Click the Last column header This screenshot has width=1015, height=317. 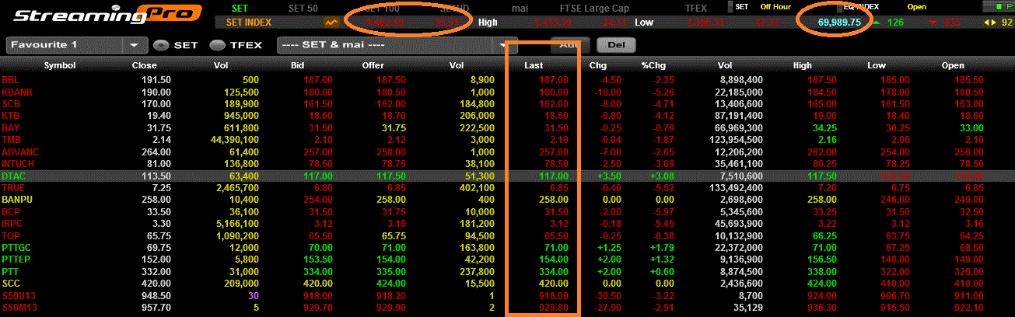coord(534,66)
